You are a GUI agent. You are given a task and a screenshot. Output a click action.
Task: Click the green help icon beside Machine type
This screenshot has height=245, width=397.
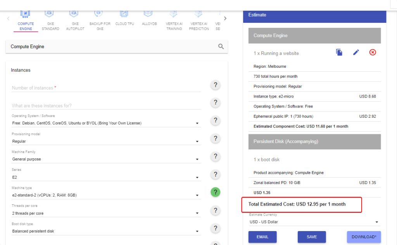tap(215, 192)
